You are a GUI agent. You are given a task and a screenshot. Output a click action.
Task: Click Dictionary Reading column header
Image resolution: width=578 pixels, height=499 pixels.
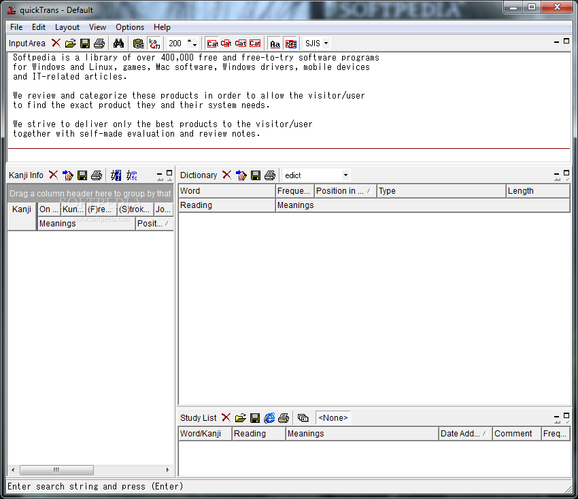pyautogui.click(x=226, y=205)
